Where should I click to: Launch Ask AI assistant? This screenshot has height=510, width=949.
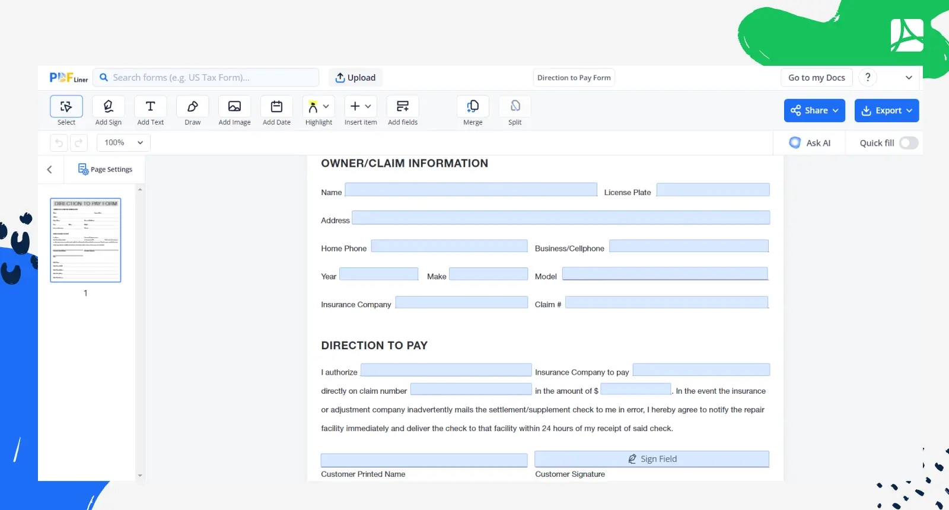[810, 143]
